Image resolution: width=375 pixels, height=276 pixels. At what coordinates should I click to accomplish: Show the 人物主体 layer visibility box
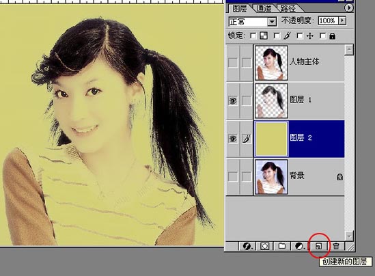point(233,63)
